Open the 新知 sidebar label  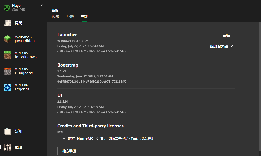[x=19, y=131]
